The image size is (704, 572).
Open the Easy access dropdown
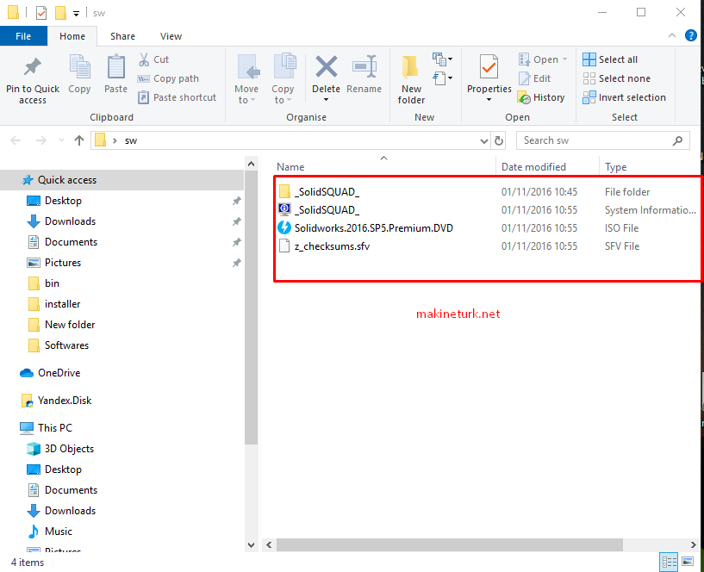(x=442, y=78)
